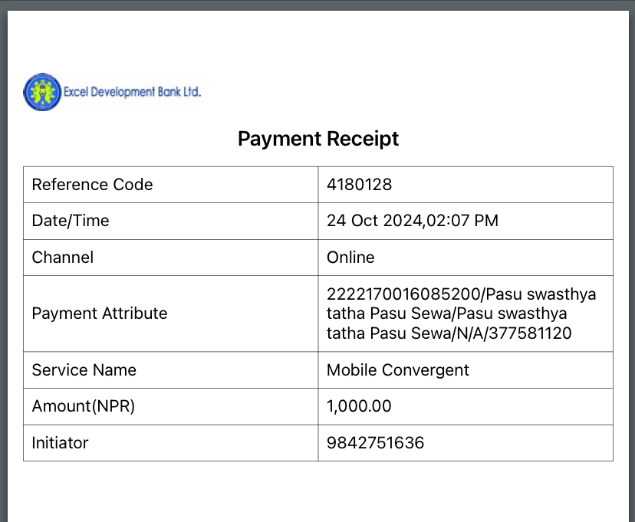This screenshot has width=635, height=522.
Task: Select the amount value 1,000.00
Action: (x=359, y=406)
